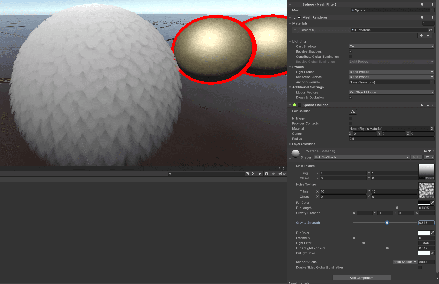Open the Project panel three-dot options menu
Viewport: 439px width, 284px height.
284,169
